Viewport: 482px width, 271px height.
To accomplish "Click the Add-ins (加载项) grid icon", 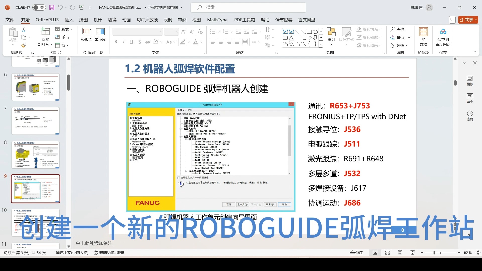I will (x=424, y=32).
